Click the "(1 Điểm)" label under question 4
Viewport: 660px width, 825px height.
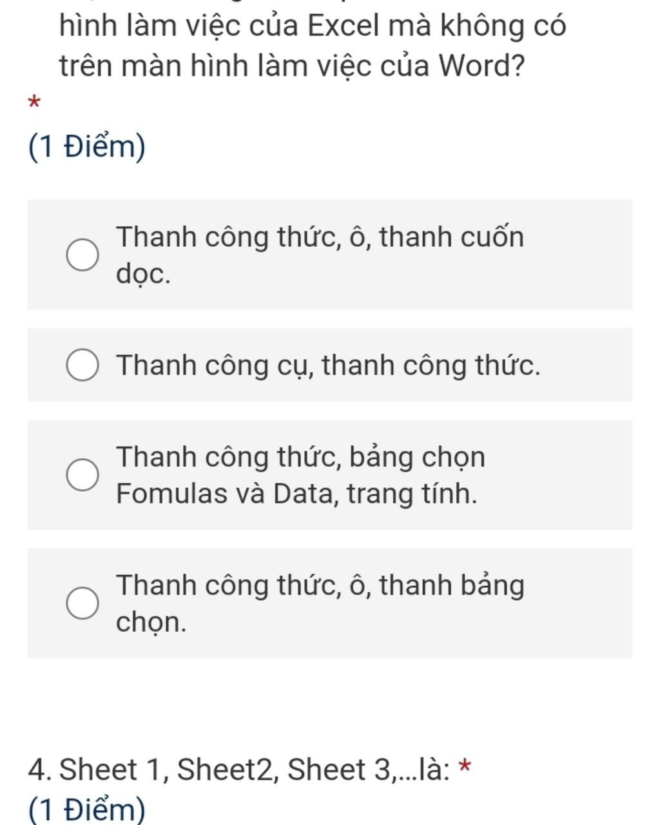tap(87, 810)
